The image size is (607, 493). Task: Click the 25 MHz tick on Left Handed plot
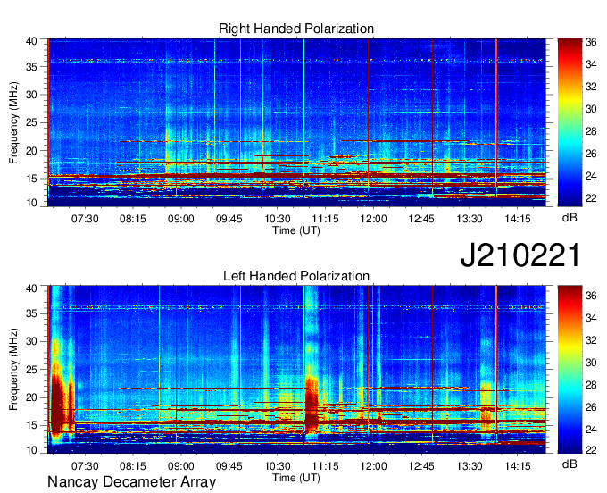tap(31, 370)
